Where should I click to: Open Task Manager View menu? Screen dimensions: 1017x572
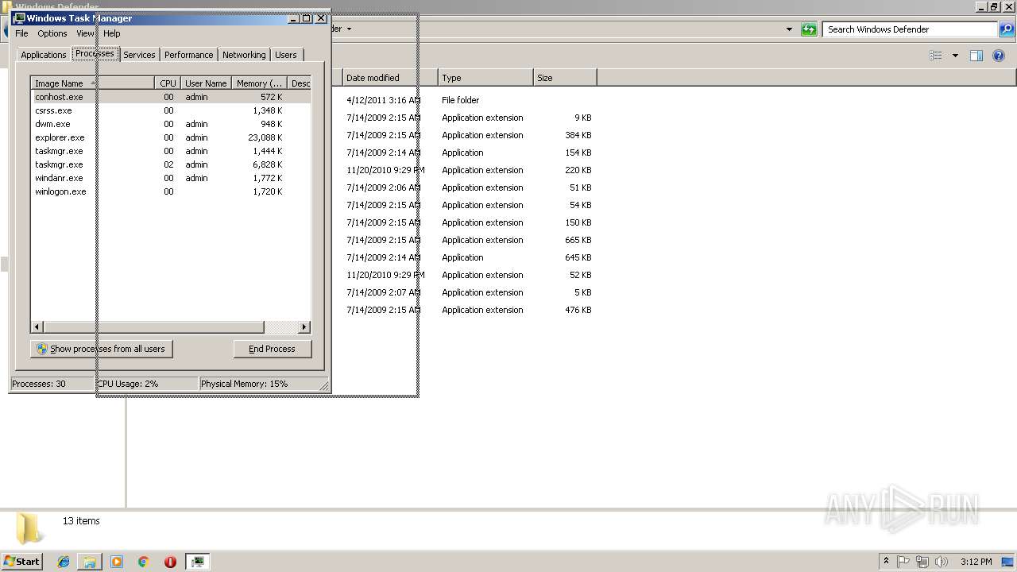click(x=85, y=33)
